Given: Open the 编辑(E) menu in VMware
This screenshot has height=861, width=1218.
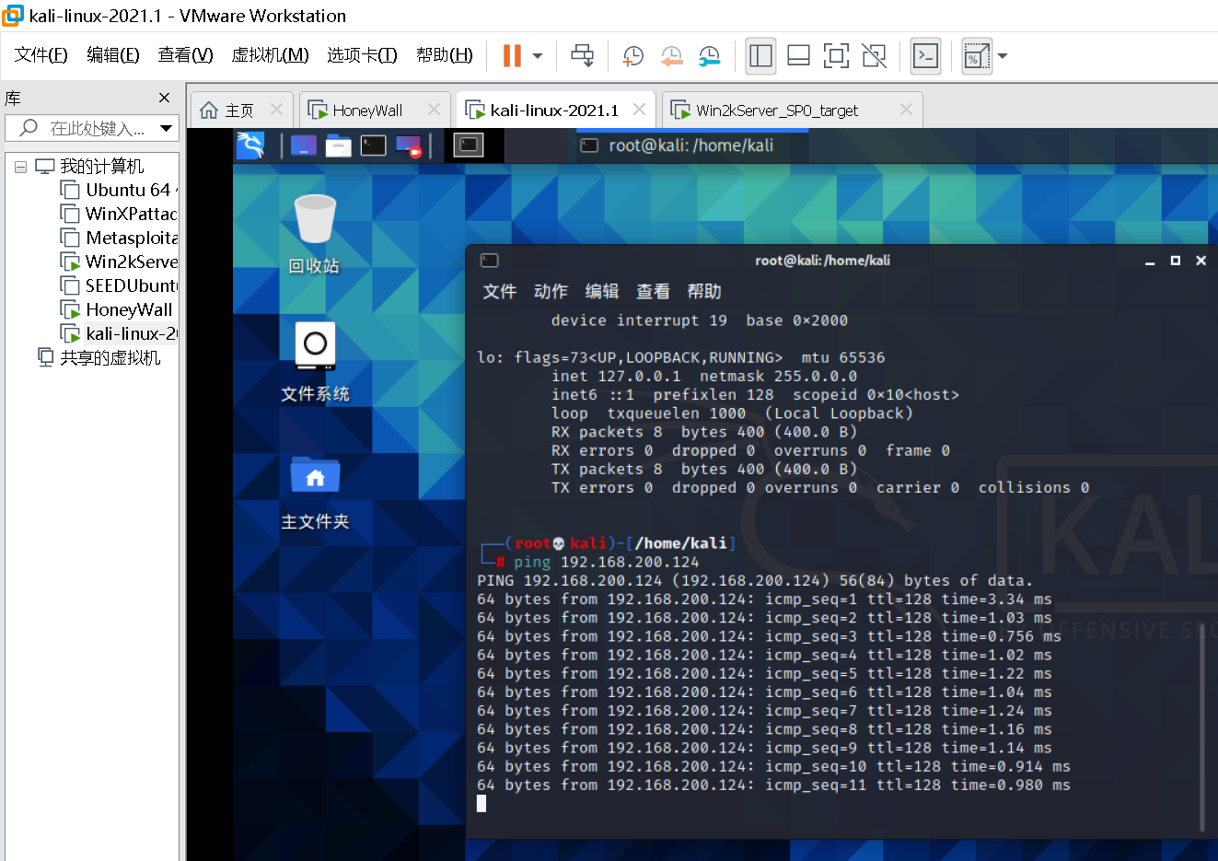Looking at the screenshot, I should pos(113,55).
